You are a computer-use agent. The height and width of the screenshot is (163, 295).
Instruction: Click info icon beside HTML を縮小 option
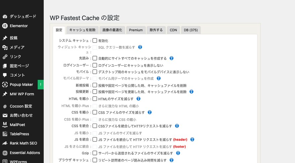point(138,99)
